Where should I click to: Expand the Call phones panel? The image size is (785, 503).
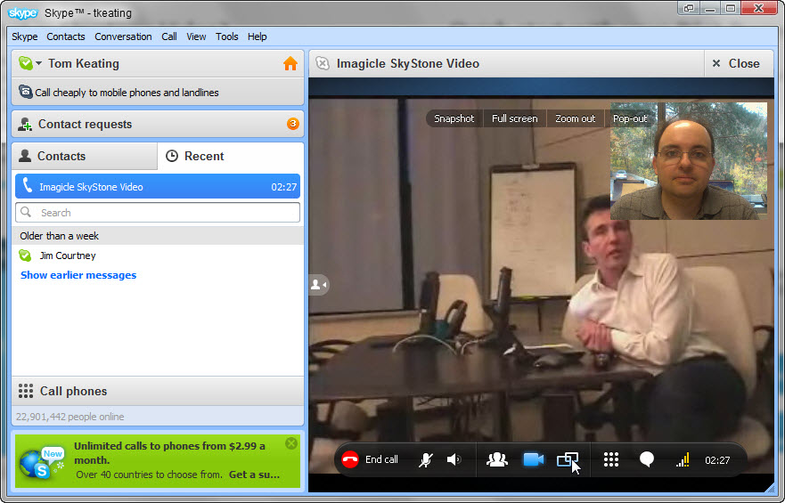pos(73,391)
